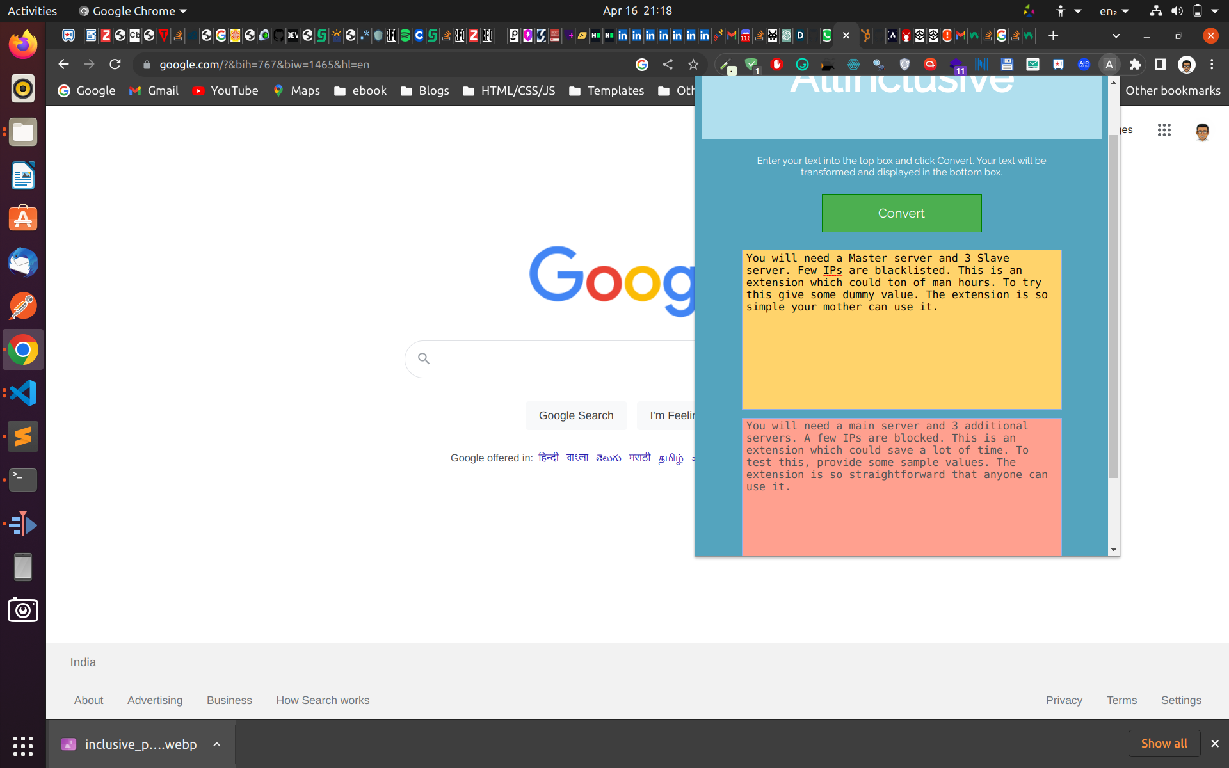
Task: Toggle the Chrome side panel icon
Action: point(1160,65)
